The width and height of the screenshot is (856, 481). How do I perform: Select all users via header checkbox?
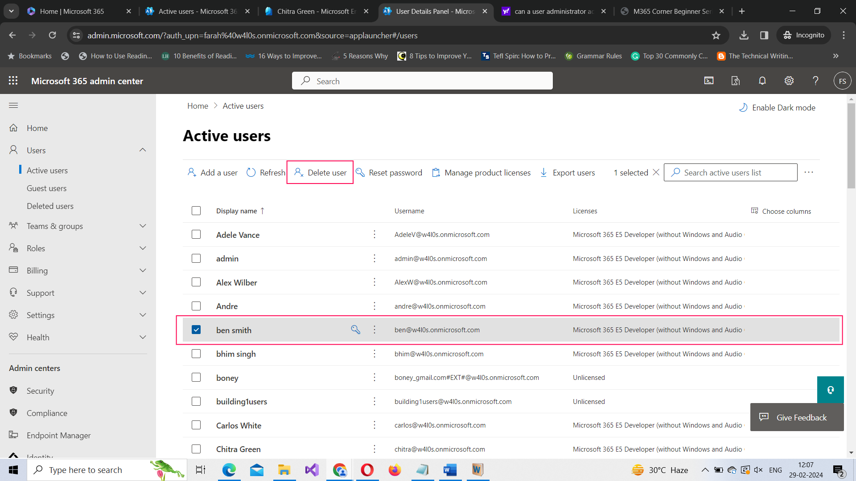point(196,210)
